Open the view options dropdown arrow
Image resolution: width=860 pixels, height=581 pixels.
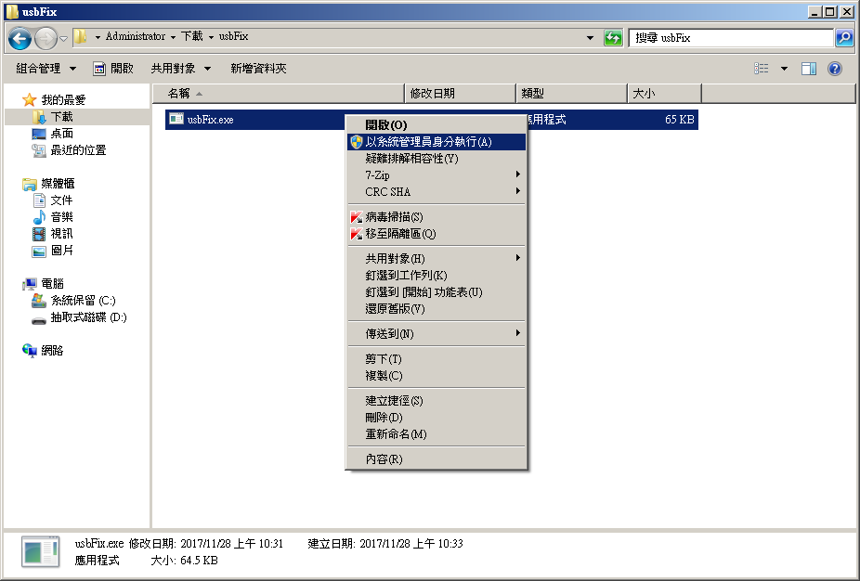pyautogui.click(x=784, y=69)
